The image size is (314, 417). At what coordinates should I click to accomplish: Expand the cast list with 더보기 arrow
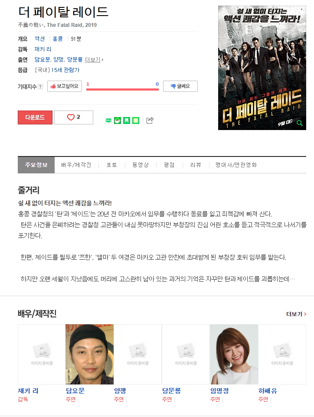94,59
